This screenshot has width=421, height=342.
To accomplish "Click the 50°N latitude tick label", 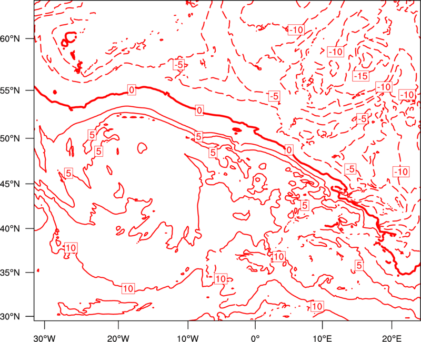I will (10, 139).
